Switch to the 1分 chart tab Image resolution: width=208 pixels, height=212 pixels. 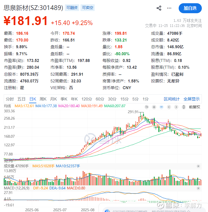pyautogui.click(x=146, y=99)
